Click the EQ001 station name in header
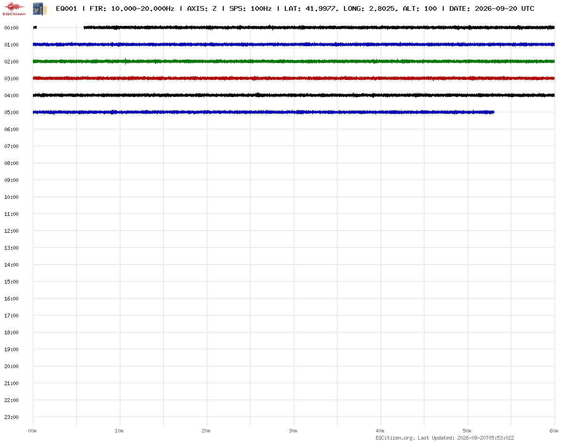This screenshot has width=564, height=442. (66, 8)
